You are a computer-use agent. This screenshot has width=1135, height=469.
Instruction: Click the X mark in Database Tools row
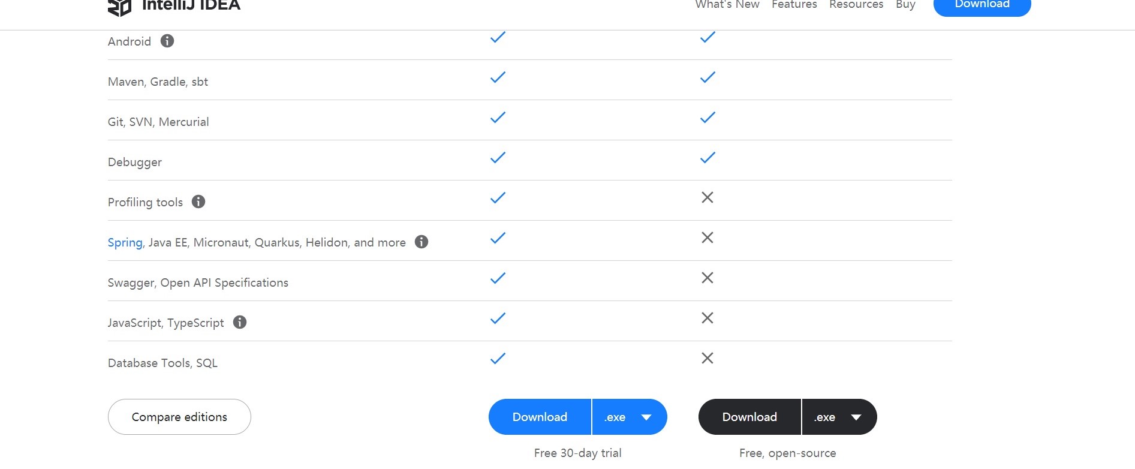[x=708, y=358]
